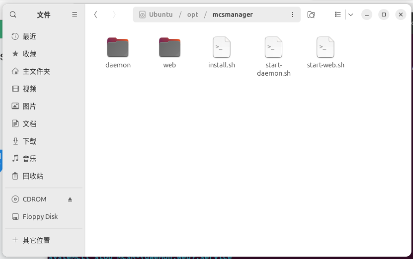This screenshot has height=259, width=413.
Task: Select the start-web.sh script file
Action: 326,53
